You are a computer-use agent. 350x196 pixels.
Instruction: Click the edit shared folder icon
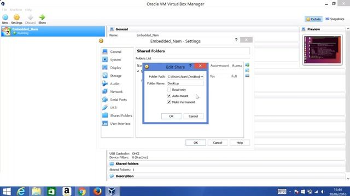247,70
